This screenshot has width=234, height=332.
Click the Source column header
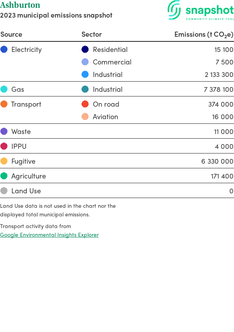pyautogui.click(x=11, y=34)
